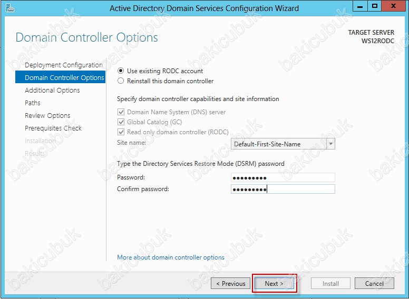
Task: Toggle Read only domain controller (RODC) checkbox
Action: coord(121,132)
